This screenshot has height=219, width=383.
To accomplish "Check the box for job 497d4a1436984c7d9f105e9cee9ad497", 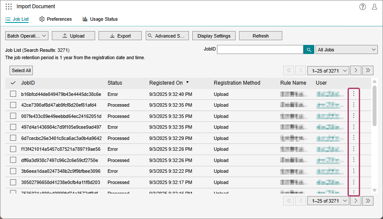I will pyautogui.click(x=13, y=127).
